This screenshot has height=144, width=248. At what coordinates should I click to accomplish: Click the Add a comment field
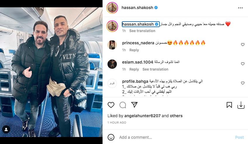tap(174, 137)
